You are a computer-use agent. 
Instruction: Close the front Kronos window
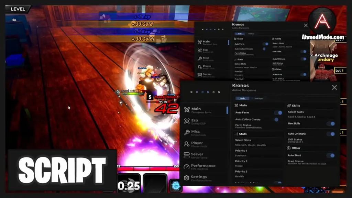point(334,88)
